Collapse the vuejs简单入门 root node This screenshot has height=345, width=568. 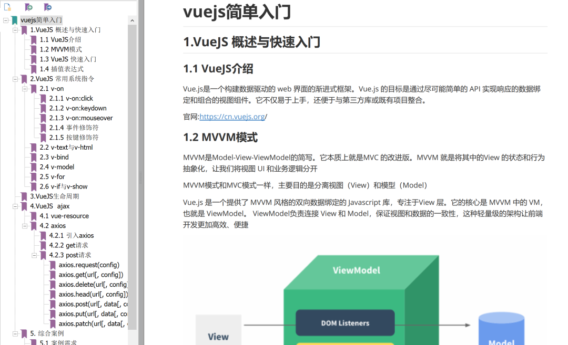pyautogui.click(x=5, y=20)
